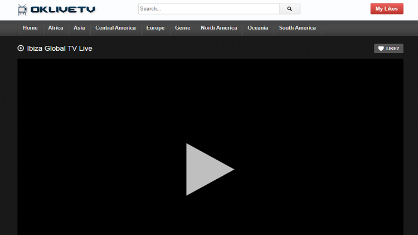Screen dimensions: 418x235
Task: Focus the Search input field
Action: [209, 9]
